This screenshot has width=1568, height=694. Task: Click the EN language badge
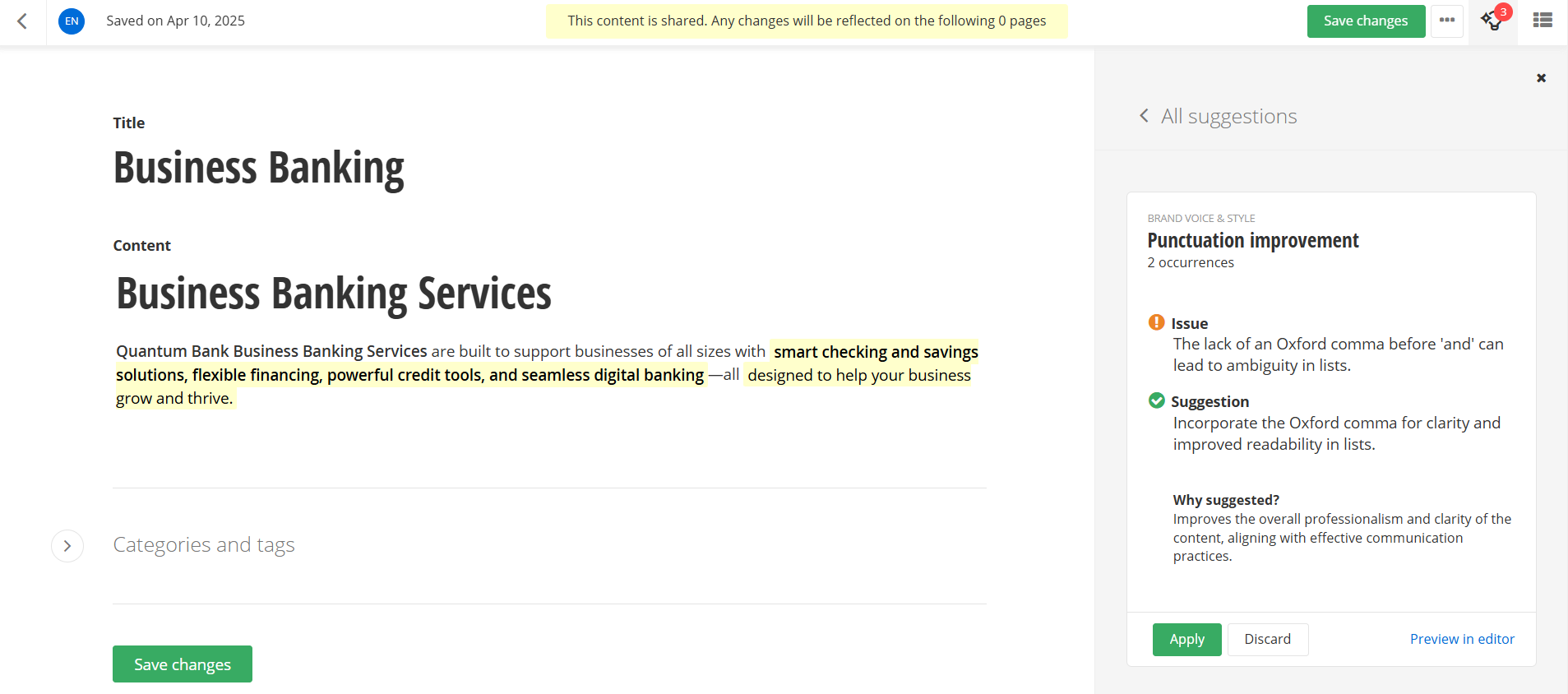coord(72,21)
